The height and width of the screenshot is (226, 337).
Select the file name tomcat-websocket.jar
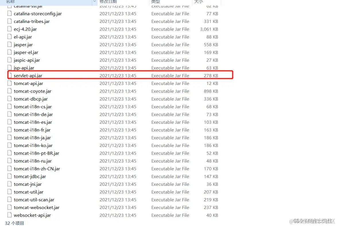coord(36,207)
